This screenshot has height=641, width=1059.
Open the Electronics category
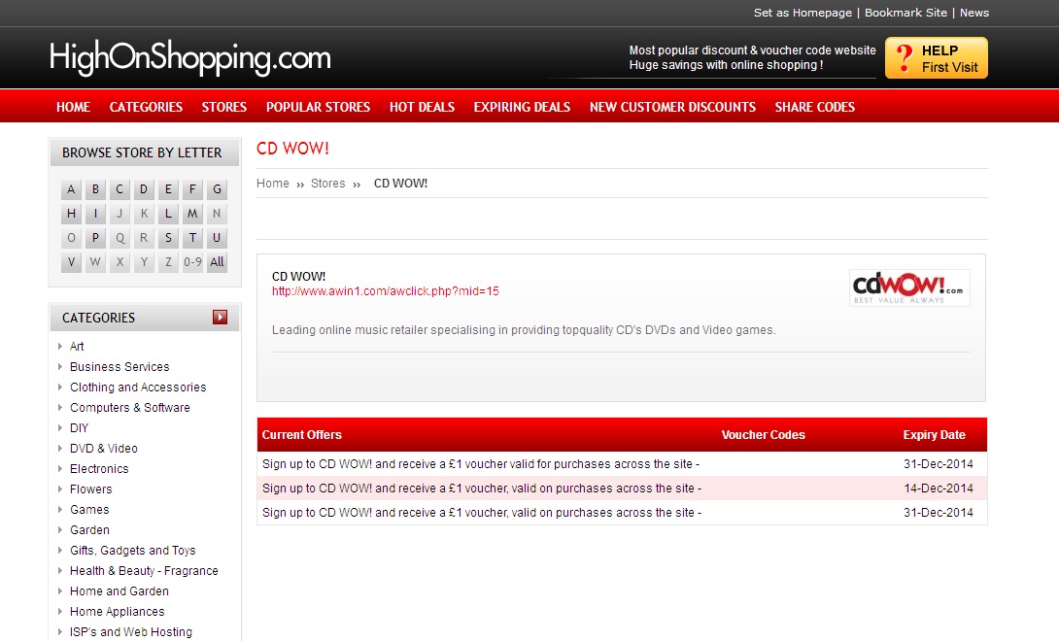point(98,469)
